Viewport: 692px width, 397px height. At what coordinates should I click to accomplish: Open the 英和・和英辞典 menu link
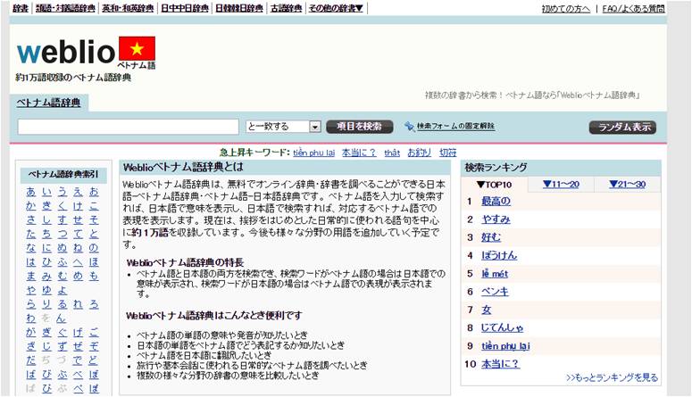[x=128, y=8]
